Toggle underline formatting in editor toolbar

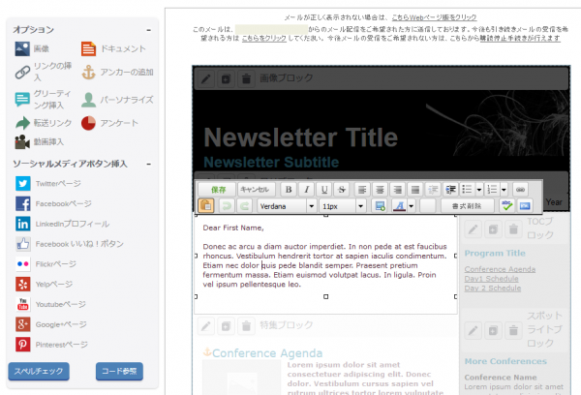tap(323, 190)
